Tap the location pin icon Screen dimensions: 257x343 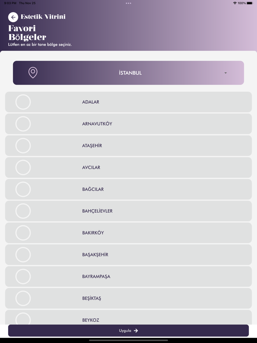(x=33, y=73)
